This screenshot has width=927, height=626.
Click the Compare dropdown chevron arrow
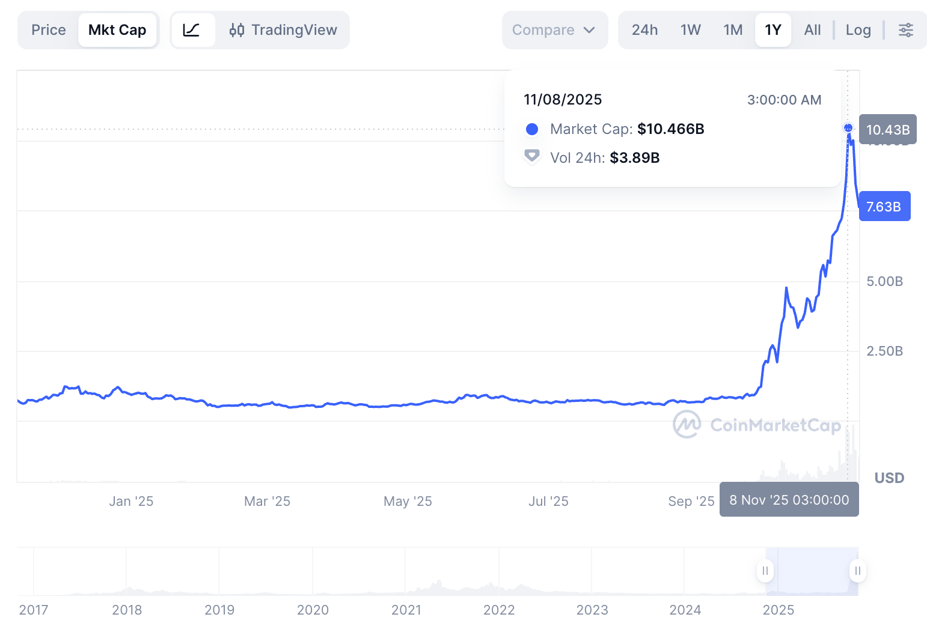(589, 30)
